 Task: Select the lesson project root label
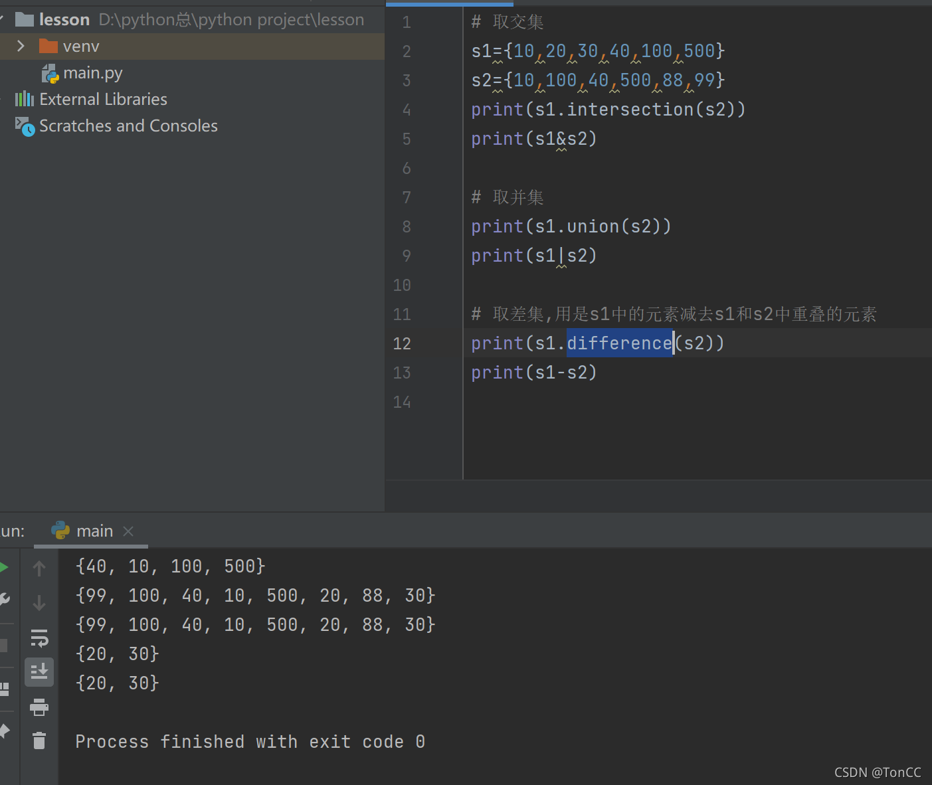64,19
